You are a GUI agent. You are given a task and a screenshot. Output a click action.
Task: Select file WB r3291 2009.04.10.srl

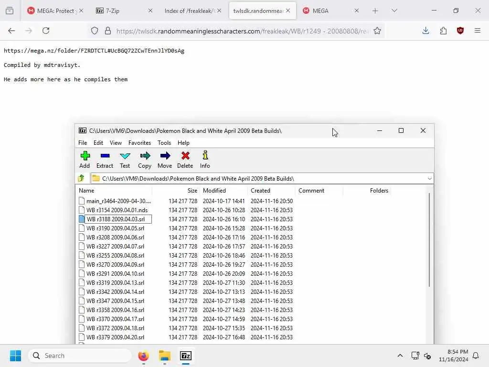pyautogui.click(x=116, y=273)
